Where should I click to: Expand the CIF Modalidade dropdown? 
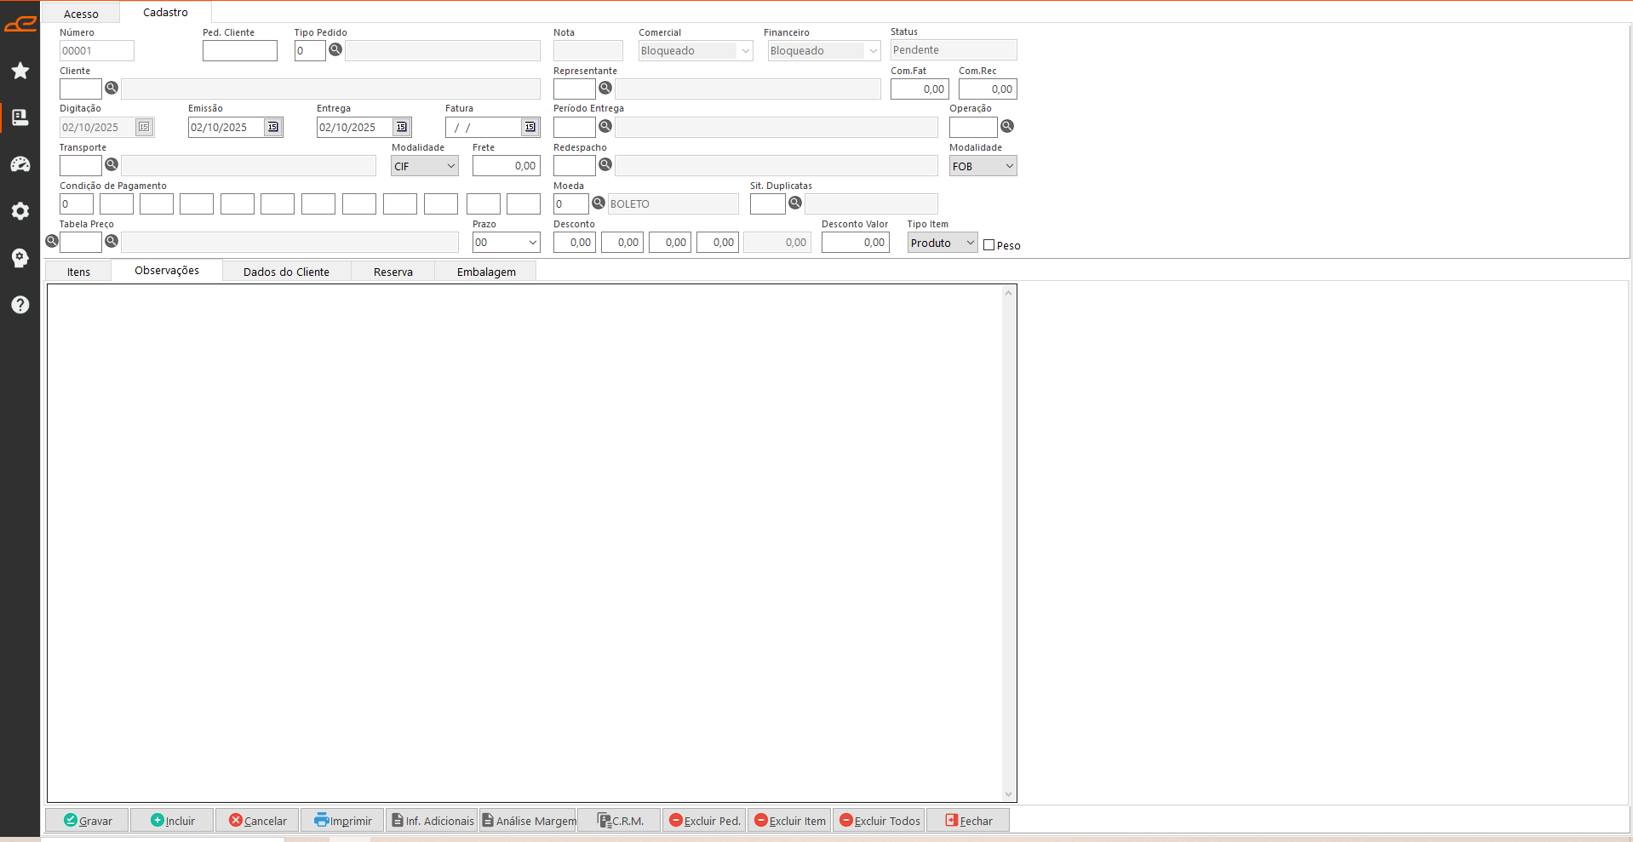[450, 166]
